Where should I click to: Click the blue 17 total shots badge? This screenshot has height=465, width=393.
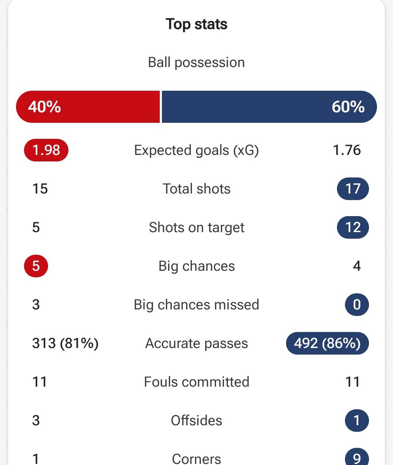pyautogui.click(x=353, y=189)
